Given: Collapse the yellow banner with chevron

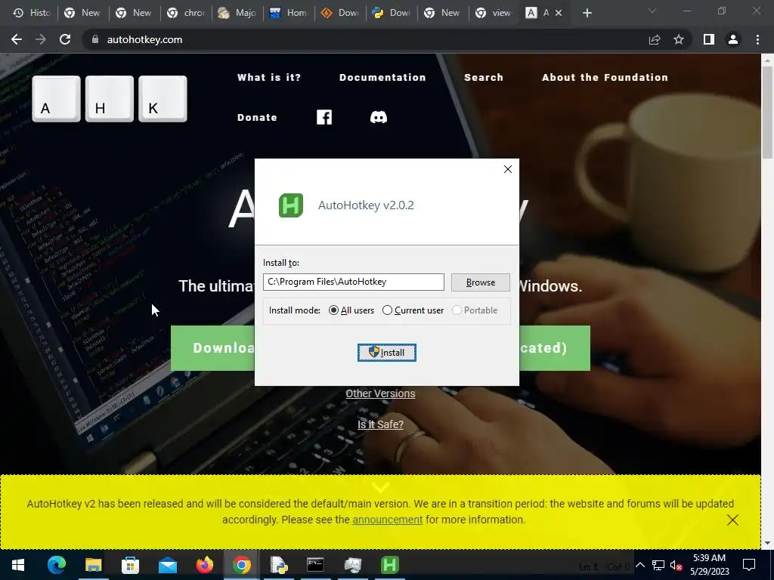Looking at the screenshot, I should point(381,487).
